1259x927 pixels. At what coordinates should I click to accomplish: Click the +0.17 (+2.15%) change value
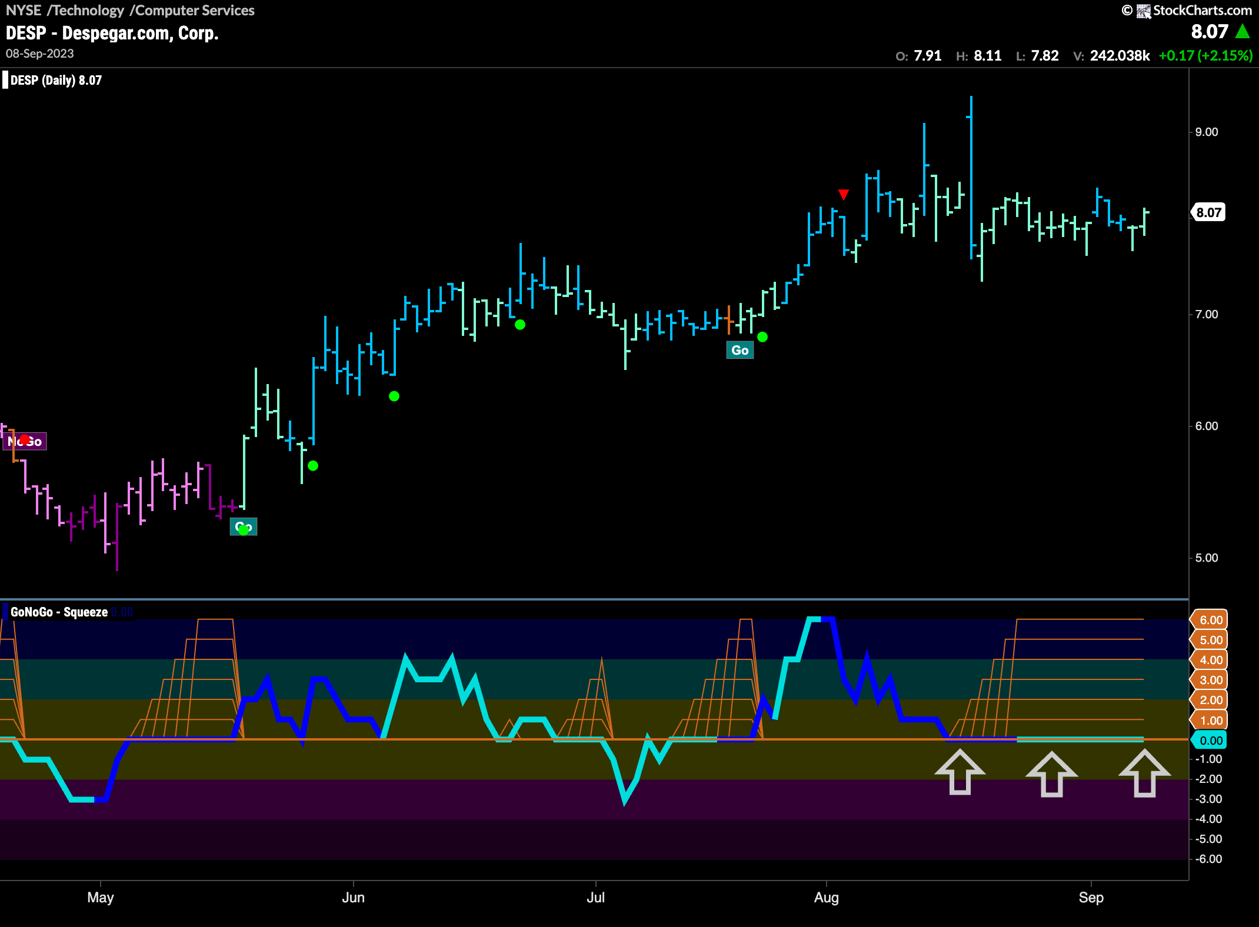[x=1205, y=55]
